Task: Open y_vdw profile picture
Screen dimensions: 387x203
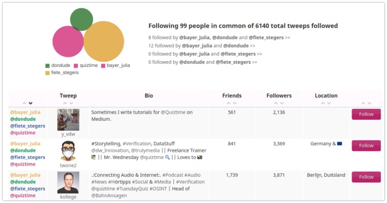Action: point(68,120)
